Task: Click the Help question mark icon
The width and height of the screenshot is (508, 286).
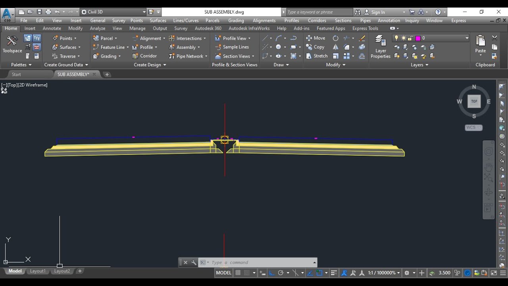Action: pos(438,12)
